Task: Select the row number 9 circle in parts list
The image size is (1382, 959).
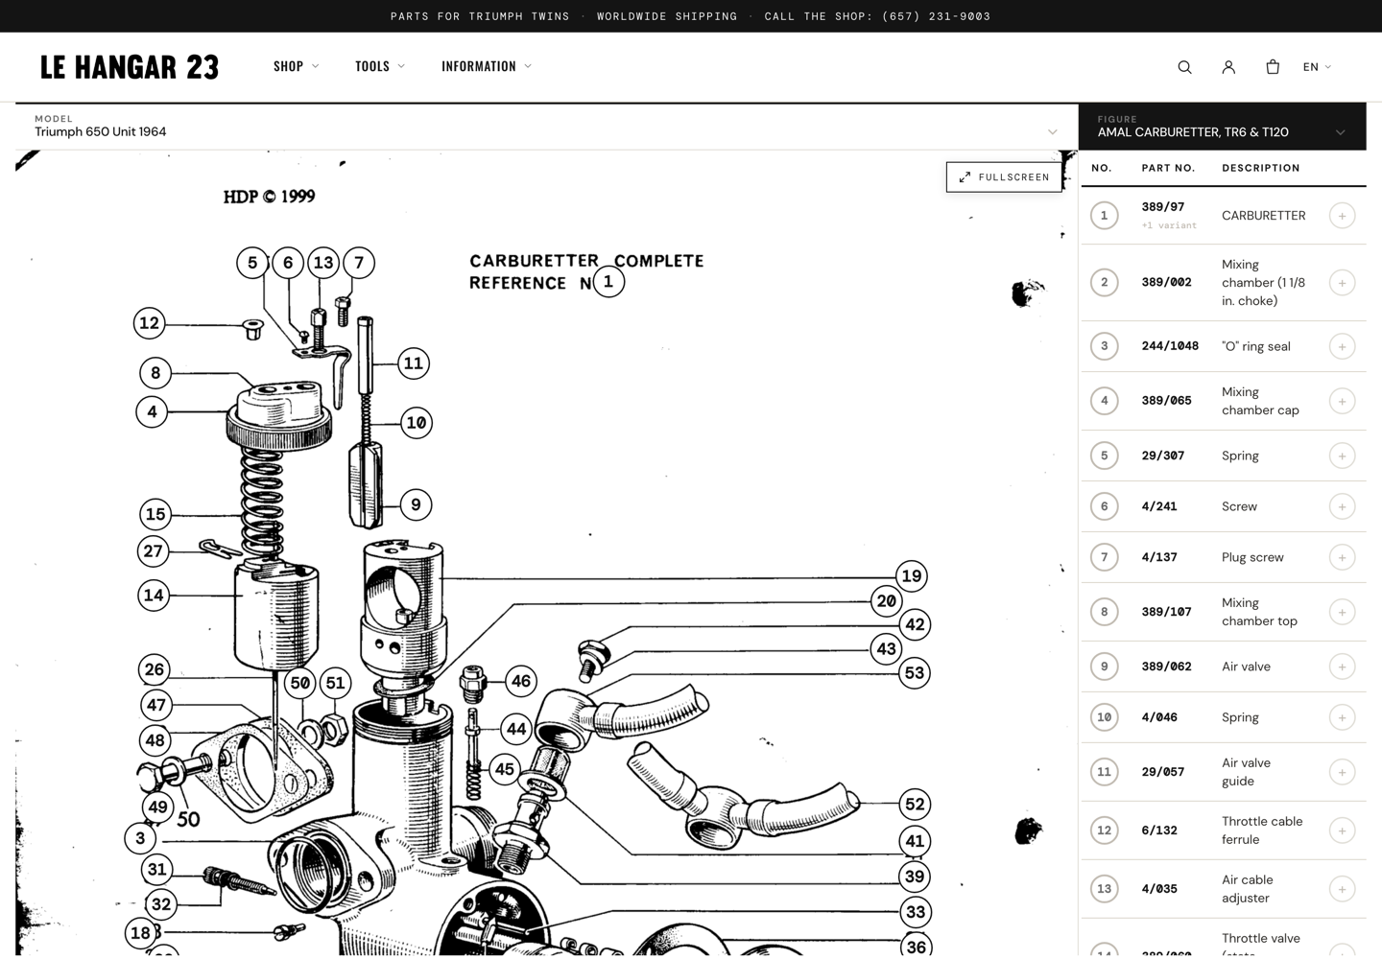Action: point(1104,667)
